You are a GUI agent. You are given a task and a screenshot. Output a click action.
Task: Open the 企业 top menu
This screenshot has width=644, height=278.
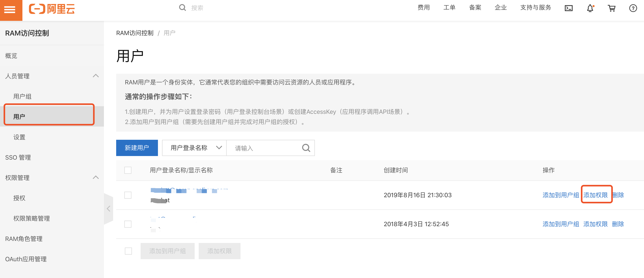[501, 8]
